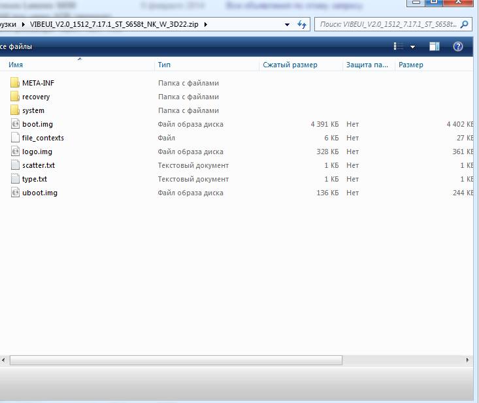Click the type.txt document icon

(x=15, y=178)
